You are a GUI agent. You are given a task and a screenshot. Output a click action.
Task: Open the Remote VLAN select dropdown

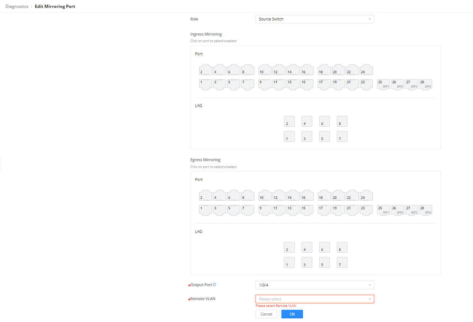pyautogui.click(x=314, y=299)
